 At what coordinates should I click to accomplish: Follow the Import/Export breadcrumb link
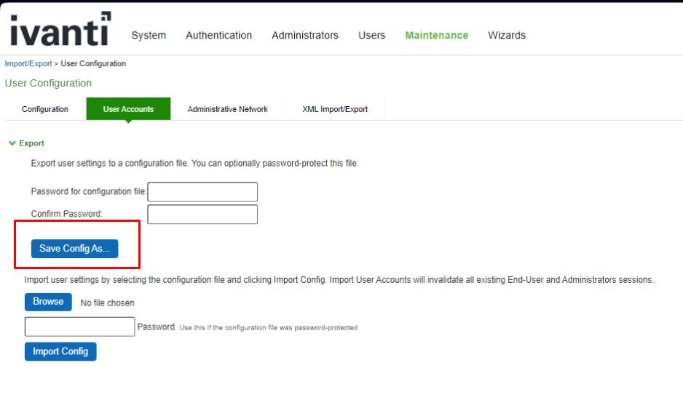tap(28, 64)
